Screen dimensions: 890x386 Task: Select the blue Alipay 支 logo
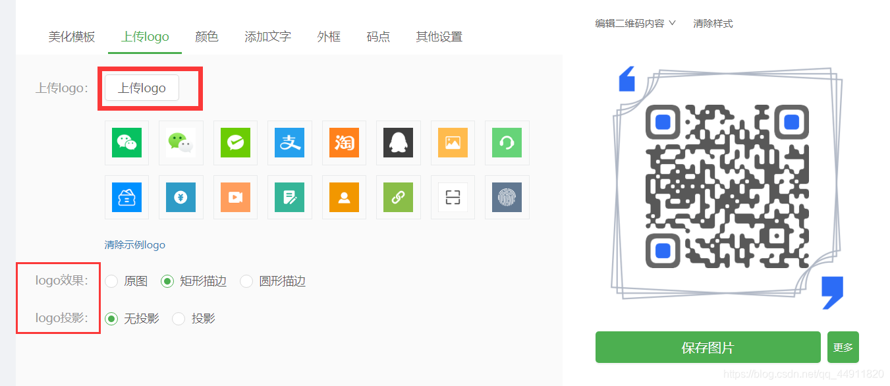click(x=290, y=142)
